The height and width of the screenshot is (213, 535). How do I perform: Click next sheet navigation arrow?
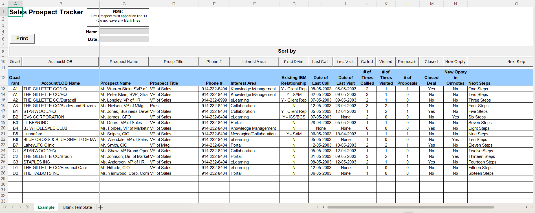(20, 207)
